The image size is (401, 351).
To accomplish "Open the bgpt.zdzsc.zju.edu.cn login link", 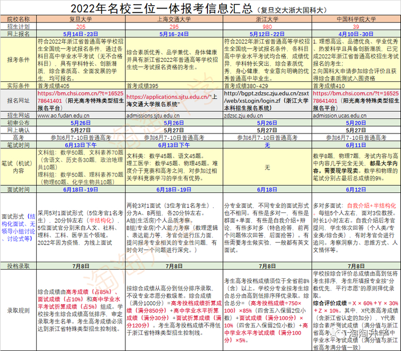I will [266, 97].
